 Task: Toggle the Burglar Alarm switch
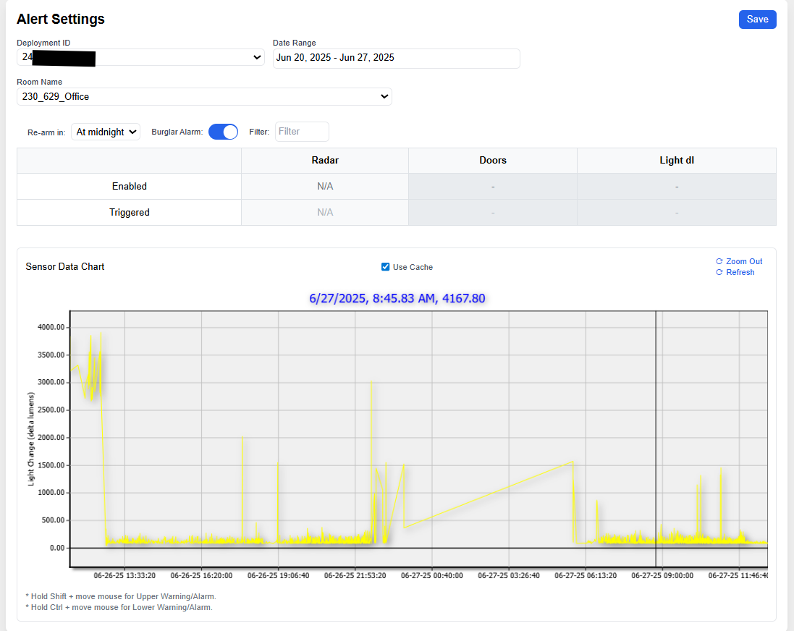(x=223, y=132)
